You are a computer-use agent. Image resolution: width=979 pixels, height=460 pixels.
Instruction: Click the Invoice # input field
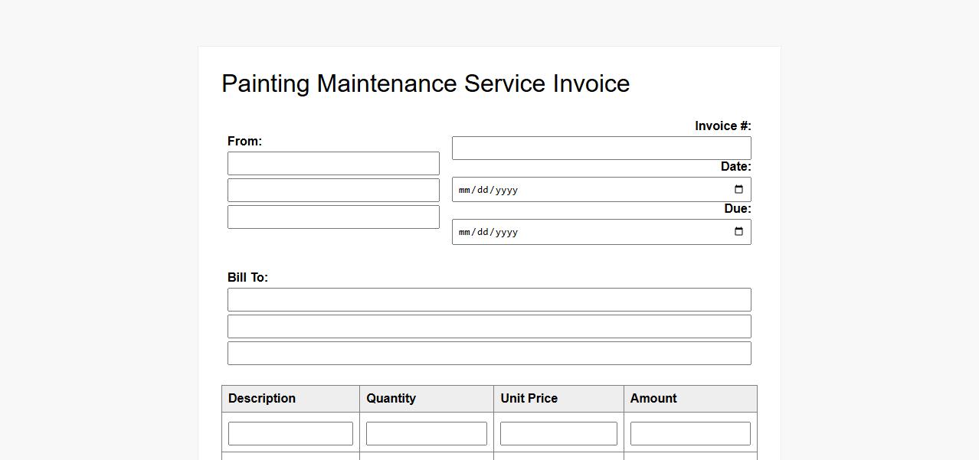coord(601,148)
